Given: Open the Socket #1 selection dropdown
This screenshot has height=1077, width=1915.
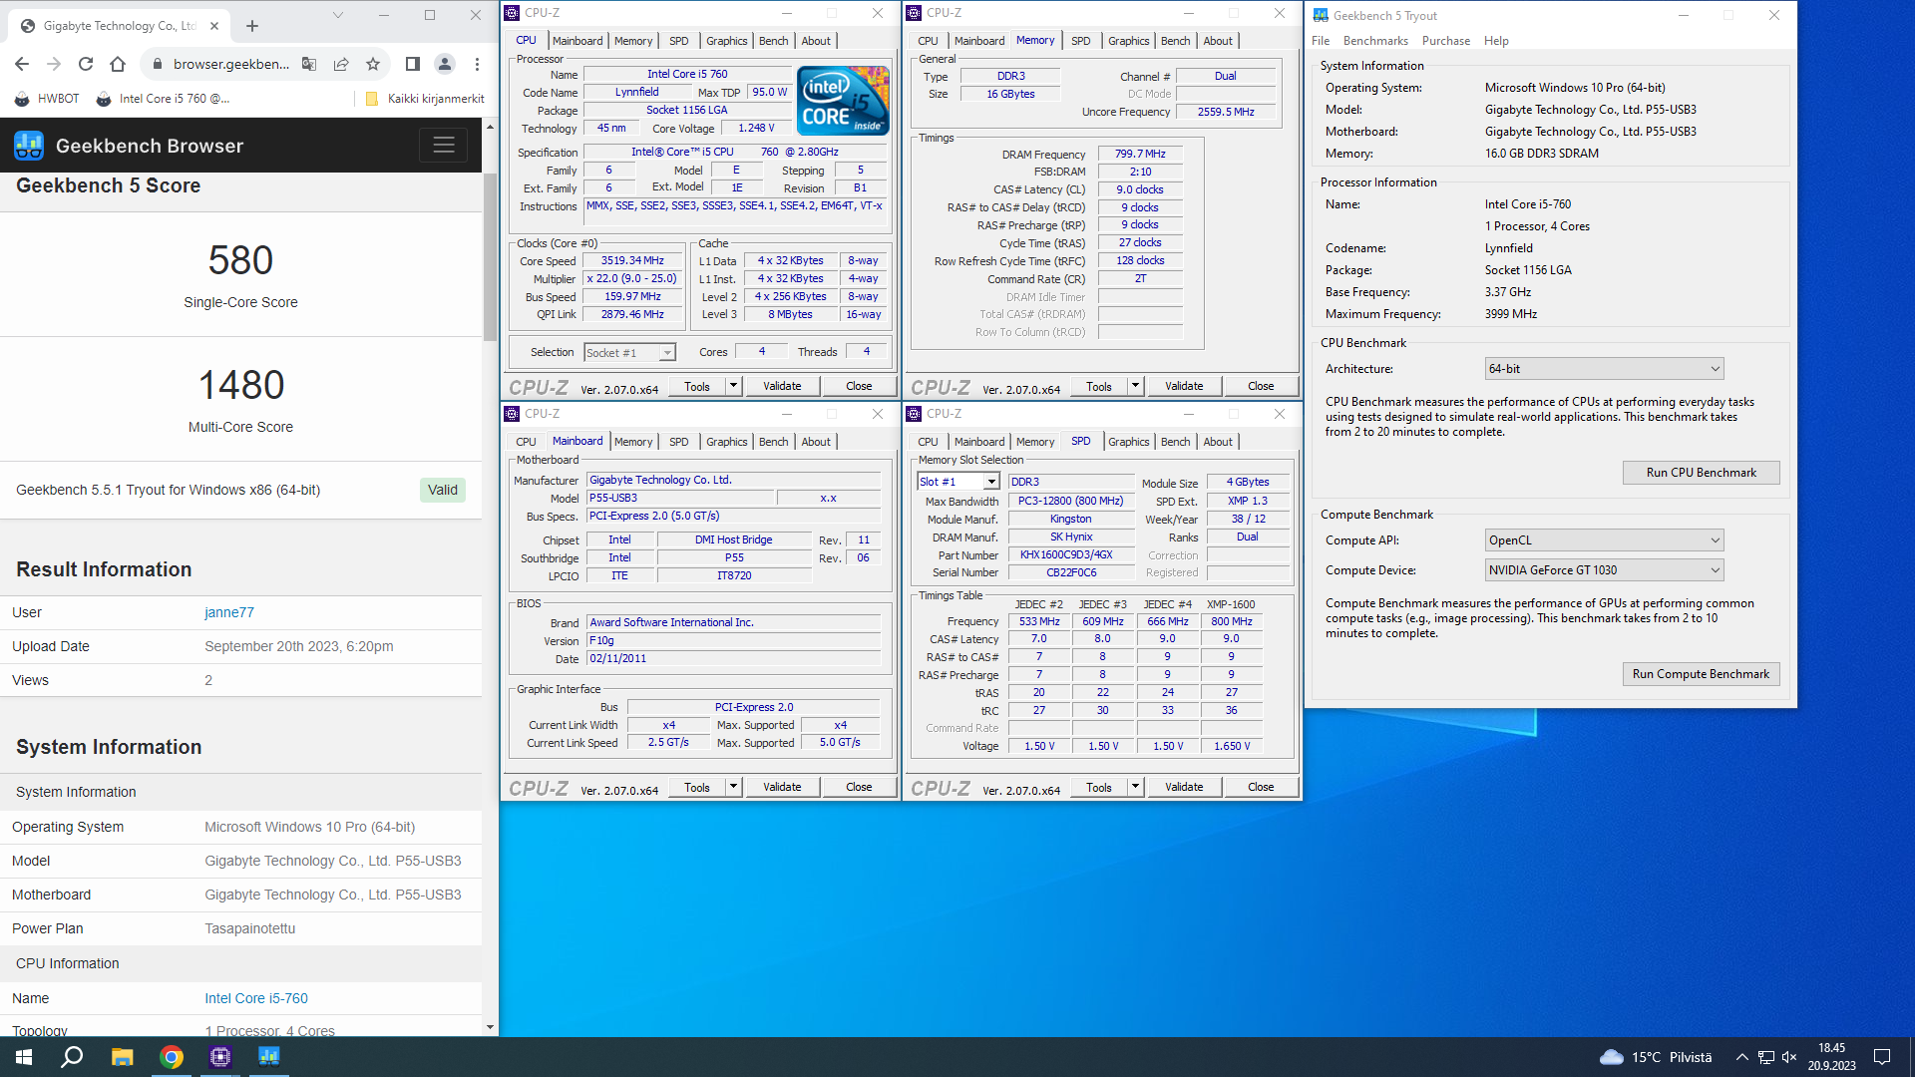Looking at the screenshot, I should click(629, 353).
